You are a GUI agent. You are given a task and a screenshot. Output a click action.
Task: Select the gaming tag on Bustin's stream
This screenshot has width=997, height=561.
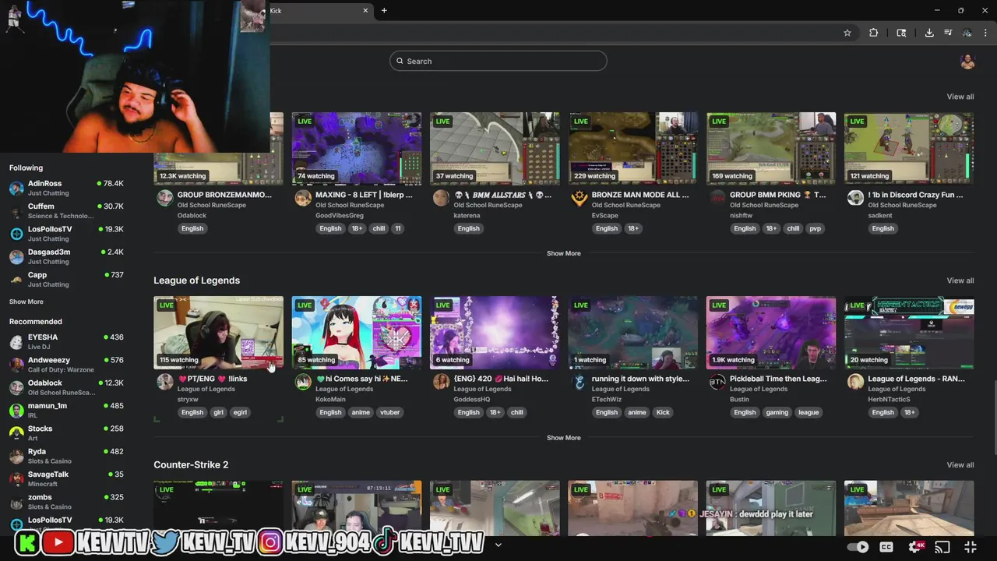pyautogui.click(x=777, y=412)
